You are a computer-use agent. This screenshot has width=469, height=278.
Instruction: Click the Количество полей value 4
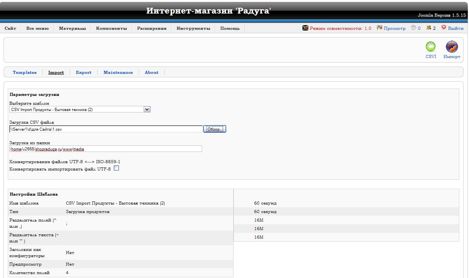pos(67,273)
